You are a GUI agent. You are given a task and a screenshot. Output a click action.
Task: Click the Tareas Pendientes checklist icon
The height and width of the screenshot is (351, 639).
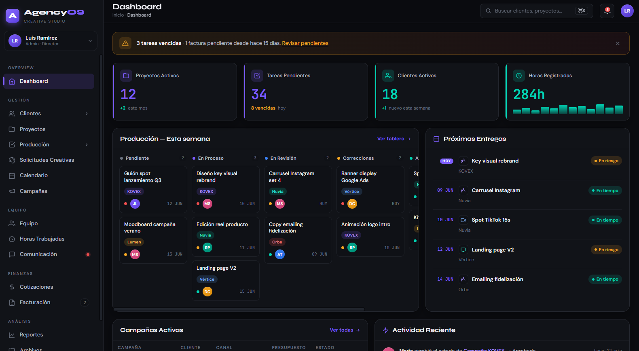coord(257,76)
